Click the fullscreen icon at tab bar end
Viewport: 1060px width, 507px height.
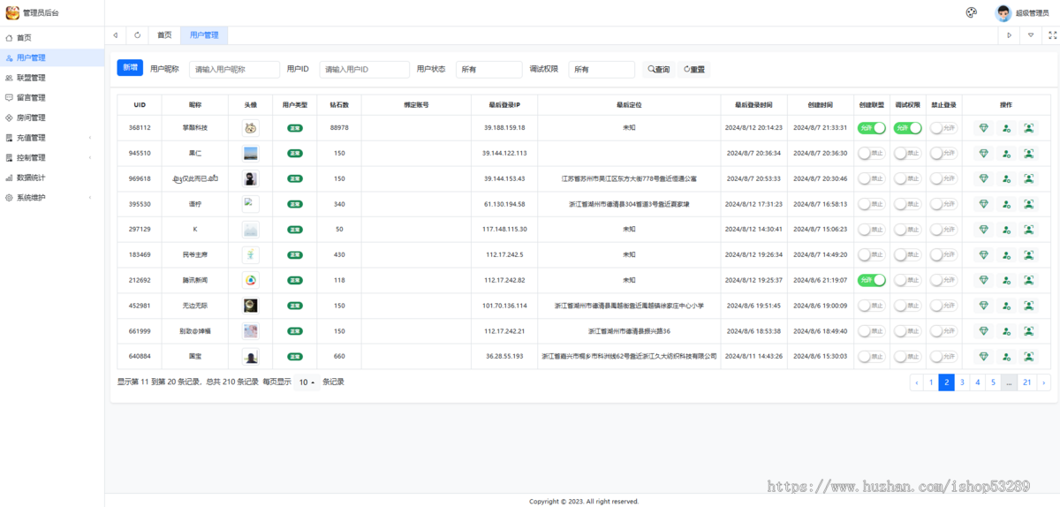pyautogui.click(x=1051, y=35)
